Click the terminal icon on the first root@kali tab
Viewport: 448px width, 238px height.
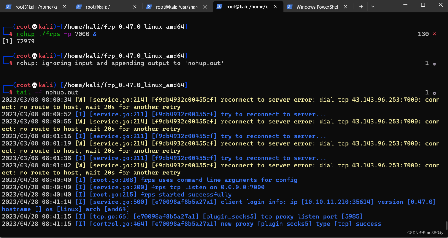pyautogui.click(x=9, y=6)
